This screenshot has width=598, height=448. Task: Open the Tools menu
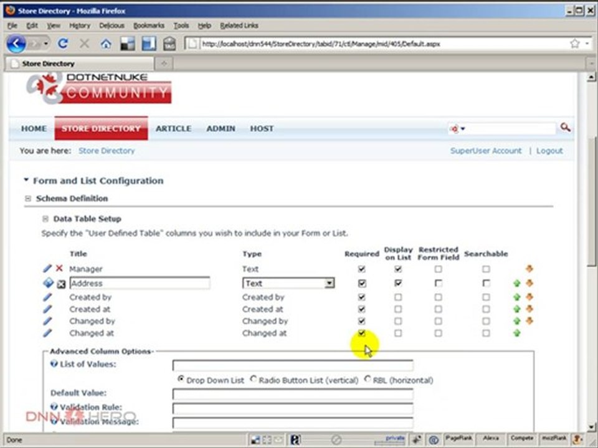(x=181, y=26)
